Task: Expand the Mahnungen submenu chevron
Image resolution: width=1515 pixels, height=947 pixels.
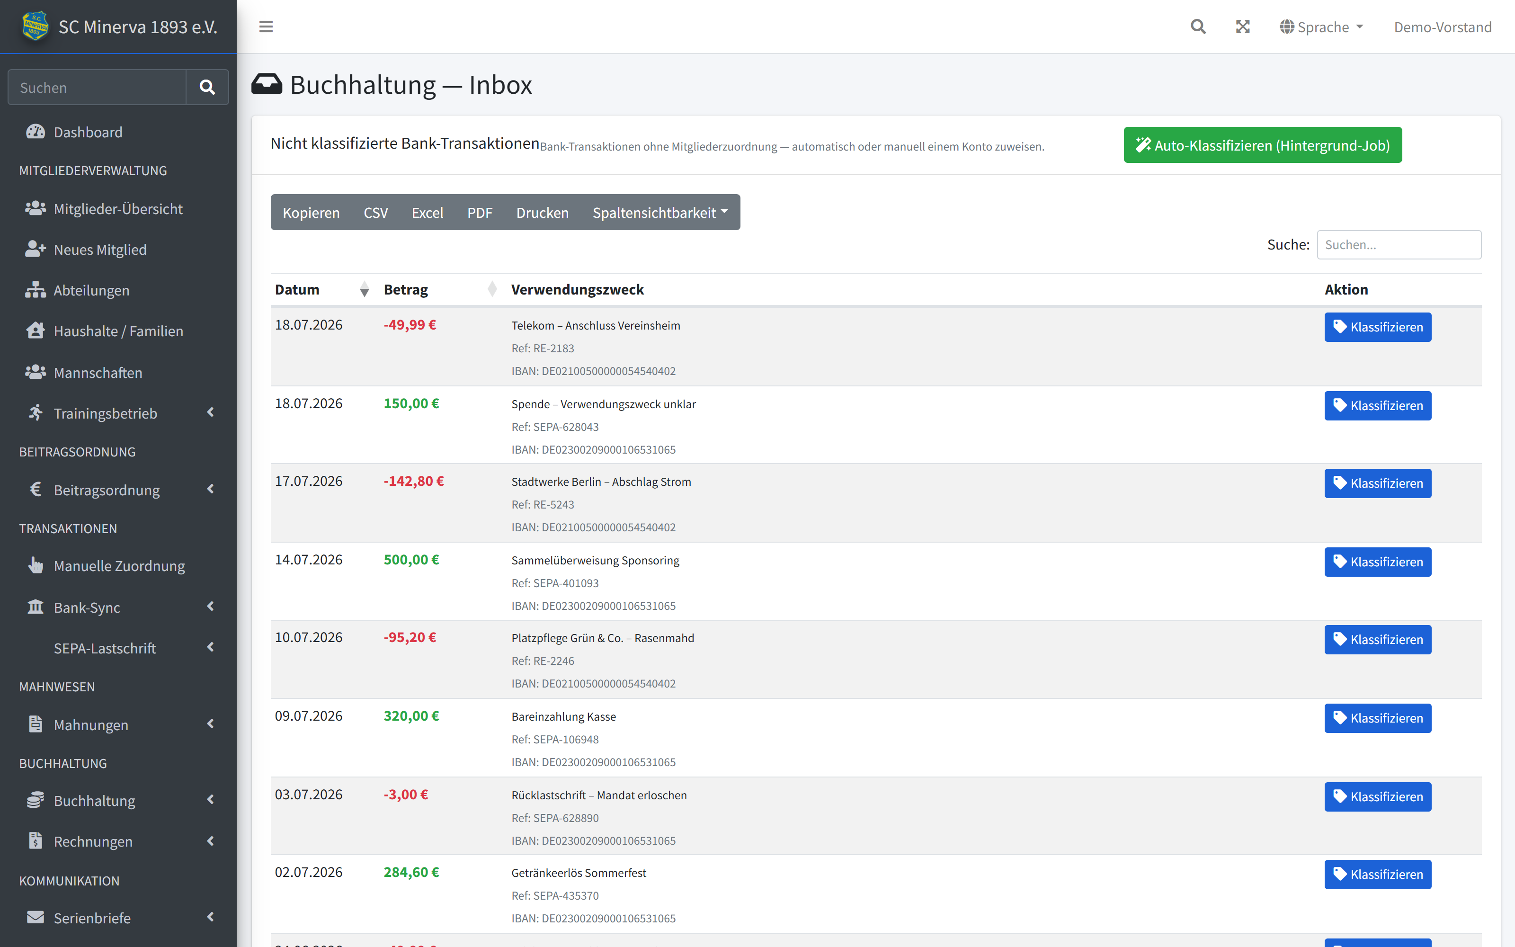Action: 211,724
